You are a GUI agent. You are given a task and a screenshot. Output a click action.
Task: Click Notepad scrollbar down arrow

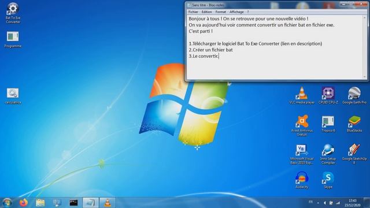pyautogui.click(x=365, y=77)
